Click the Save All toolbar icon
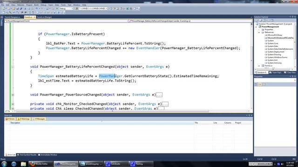298x167 pixels. 20,8
